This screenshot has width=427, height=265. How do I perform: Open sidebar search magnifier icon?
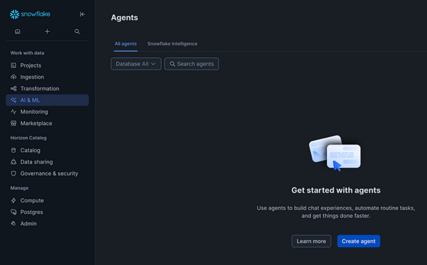click(77, 32)
